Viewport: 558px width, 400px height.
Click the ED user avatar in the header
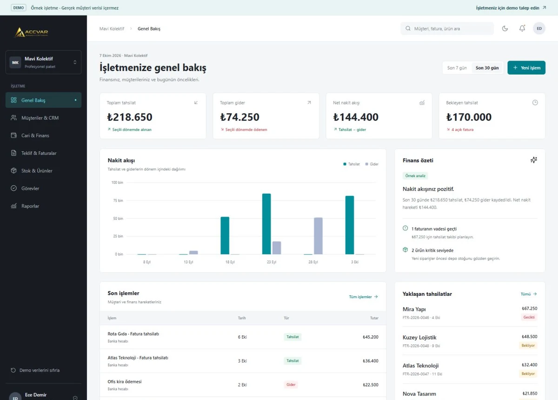coord(539,28)
